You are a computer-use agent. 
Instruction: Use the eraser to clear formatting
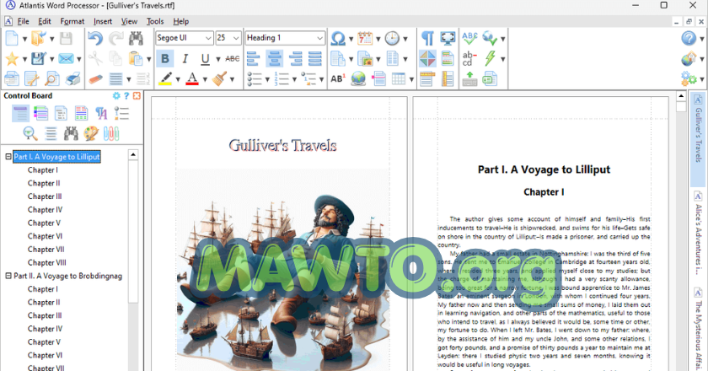[x=95, y=79]
